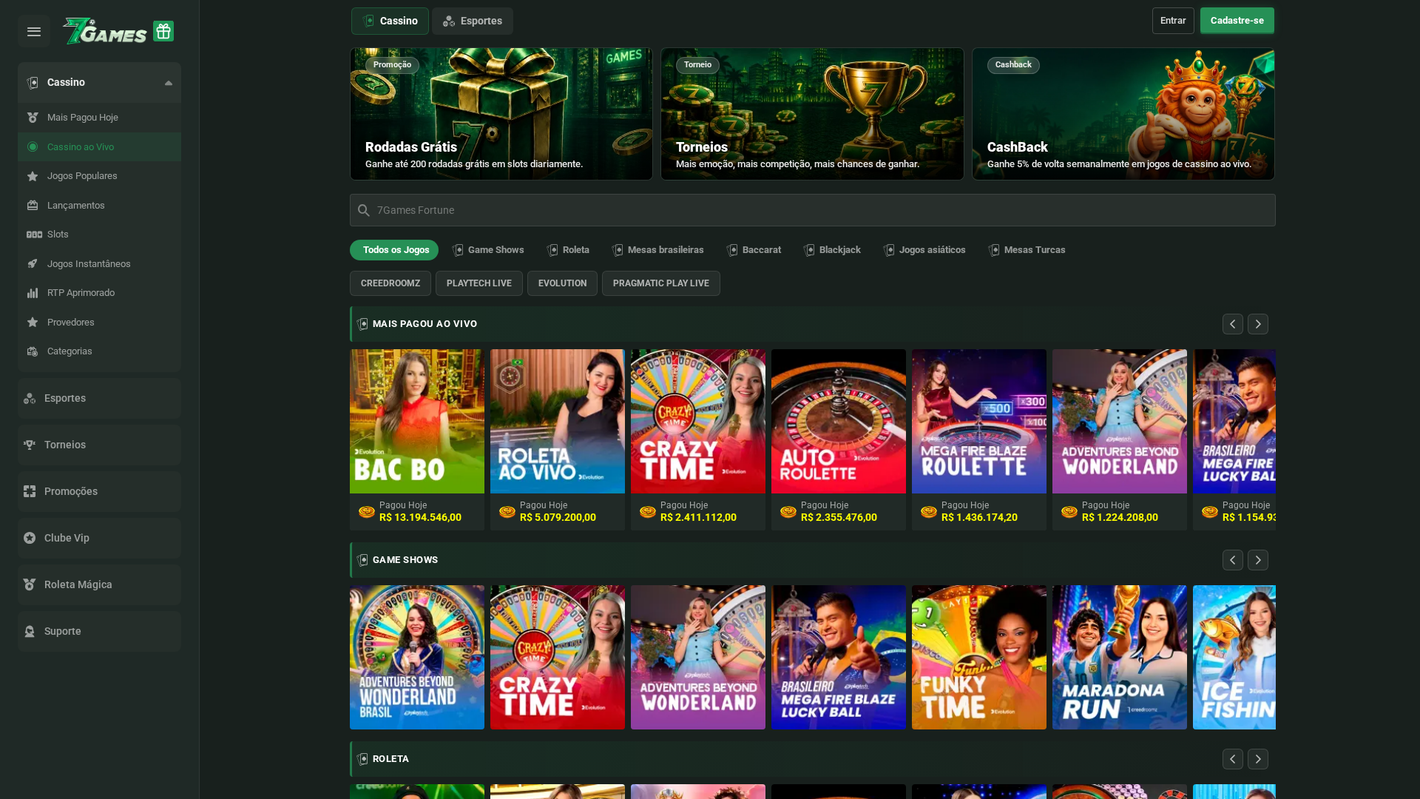Click the Jogos Populares star icon
1420x799 pixels.
pos(33,176)
